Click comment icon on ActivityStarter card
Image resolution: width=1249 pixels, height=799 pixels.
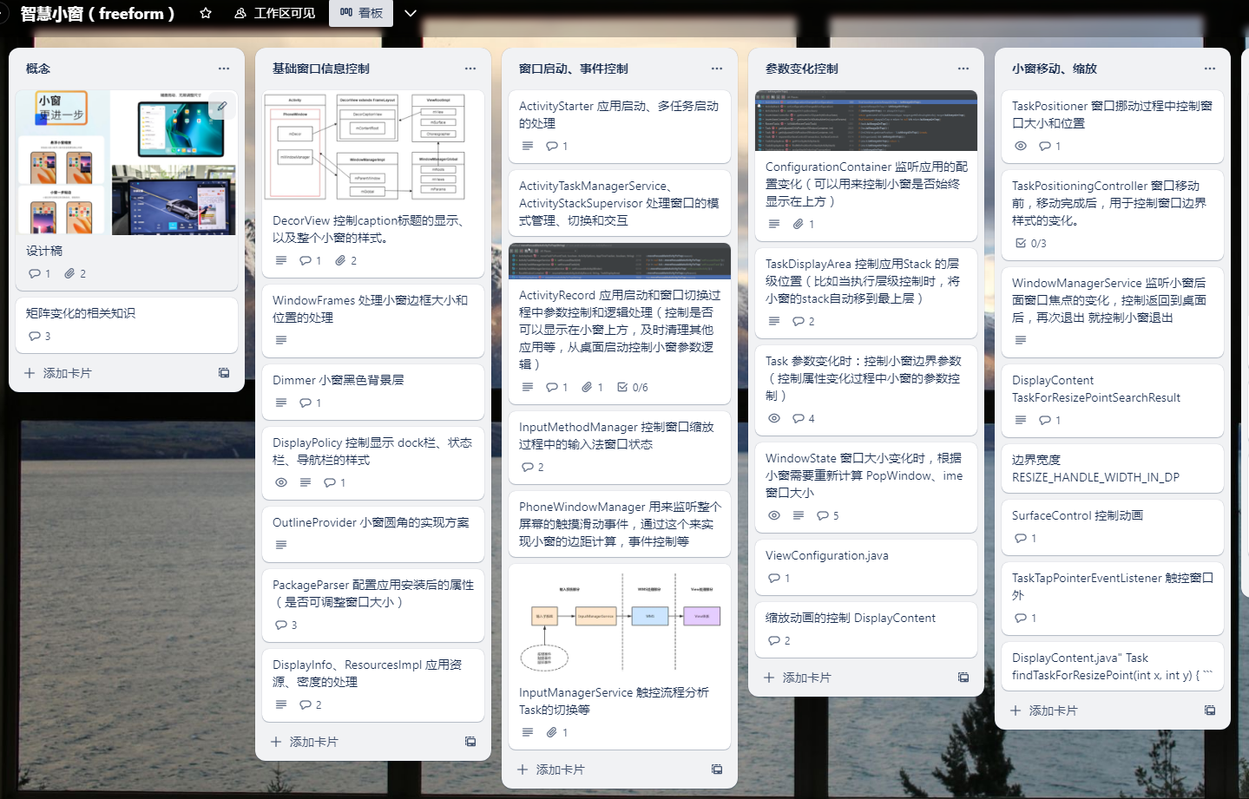click(x=551, y=146)
